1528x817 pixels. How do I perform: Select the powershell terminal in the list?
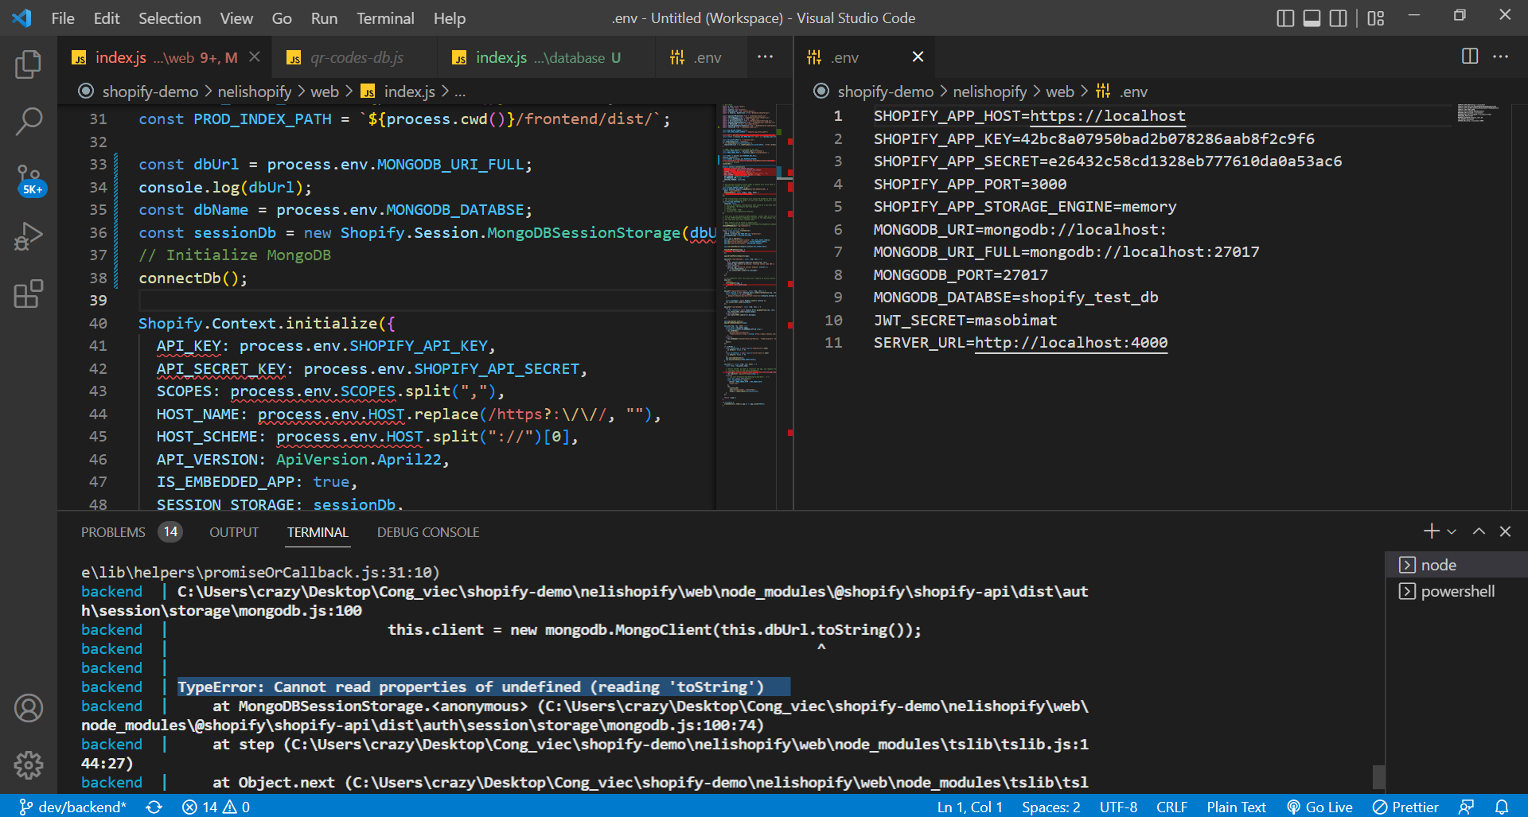(x=1457, y=591)
